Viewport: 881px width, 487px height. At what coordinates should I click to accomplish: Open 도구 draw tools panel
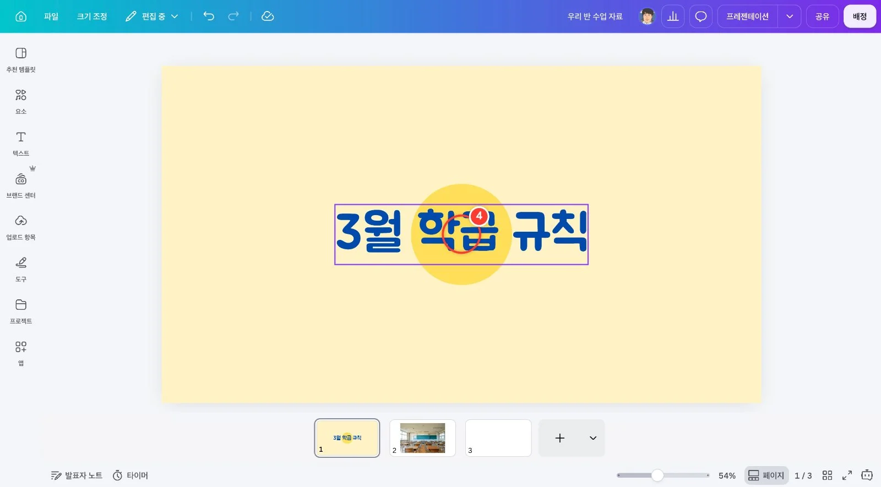[x=21, y=270]
